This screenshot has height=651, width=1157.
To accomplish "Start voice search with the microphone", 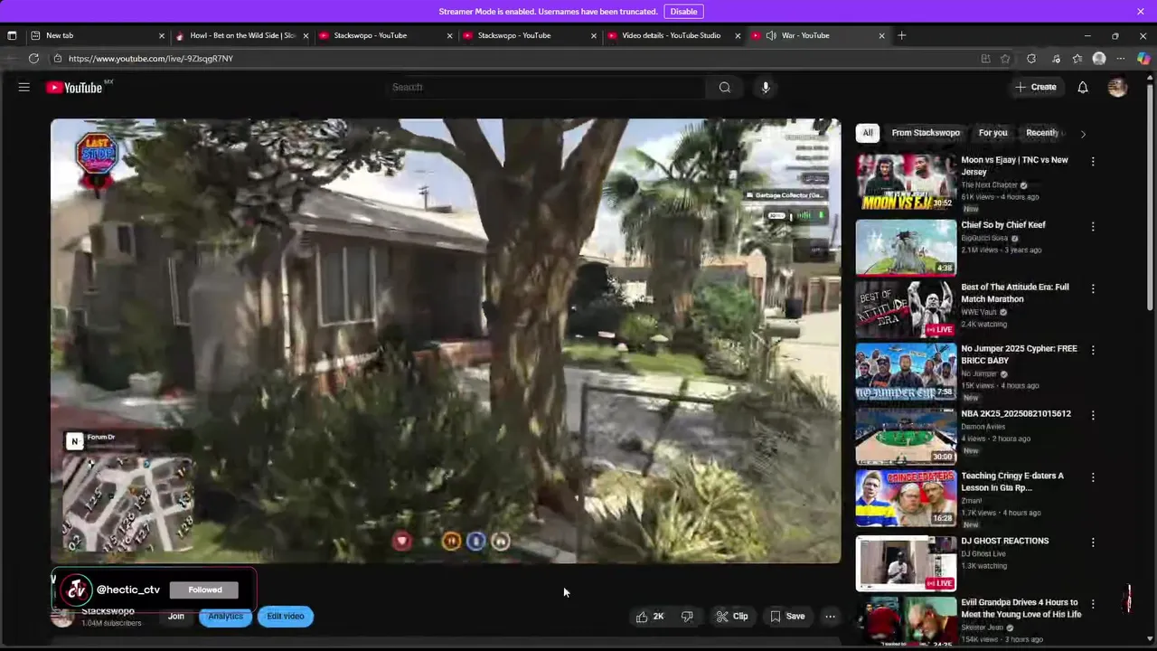I will tap(765, 87).
